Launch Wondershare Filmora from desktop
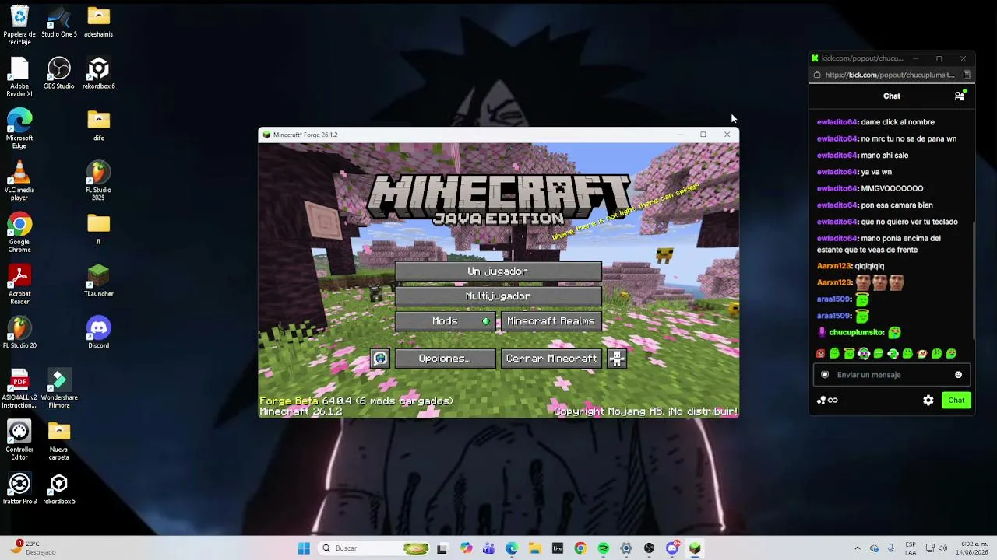 (59, 389)
